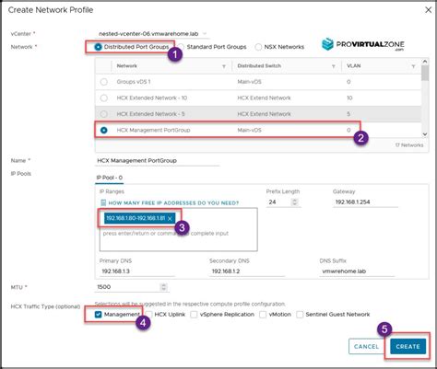This screenshot has width=437, height=369.
Task: Click the Distributed Switch column filter icon
Action: (334, 66)
